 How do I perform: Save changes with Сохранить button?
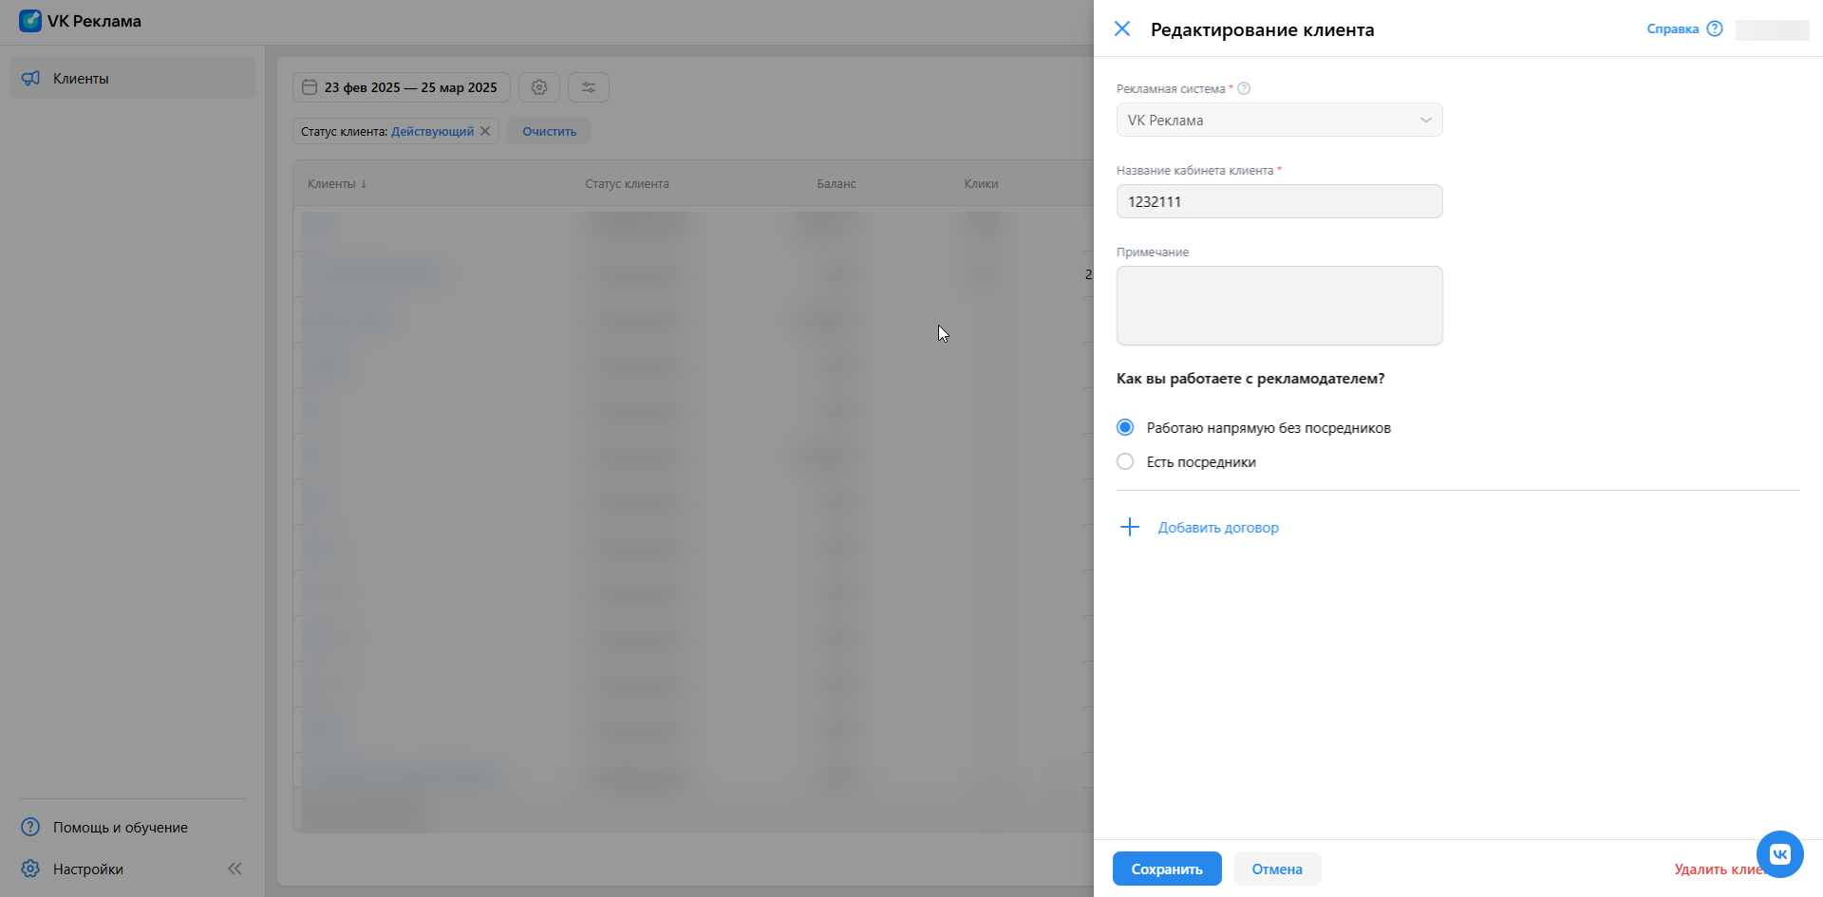(x=1167, y=869)
